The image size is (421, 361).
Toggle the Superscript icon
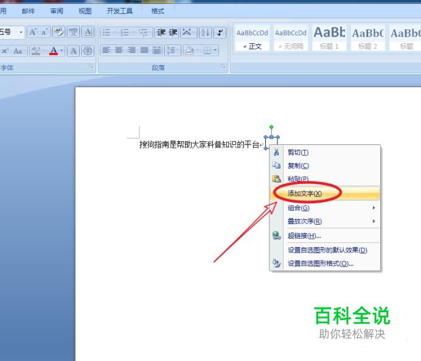click(x=5, y=51)
